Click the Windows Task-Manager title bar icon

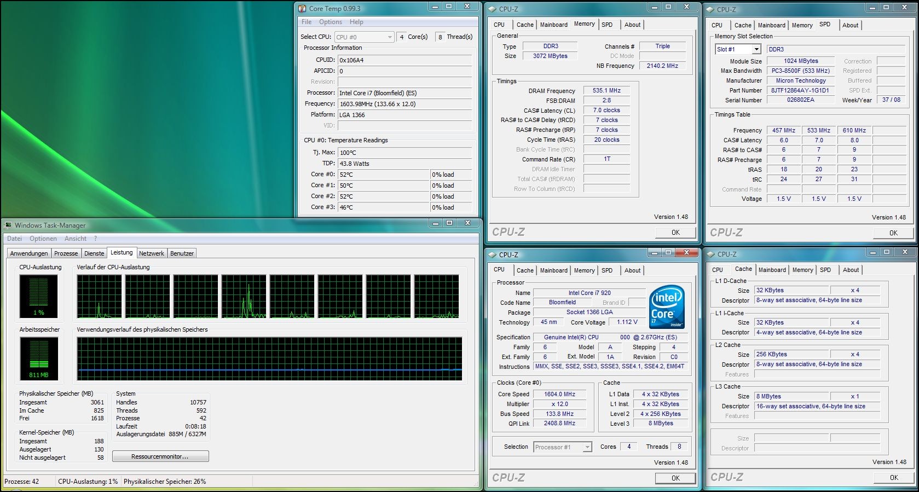pos(8,225)
